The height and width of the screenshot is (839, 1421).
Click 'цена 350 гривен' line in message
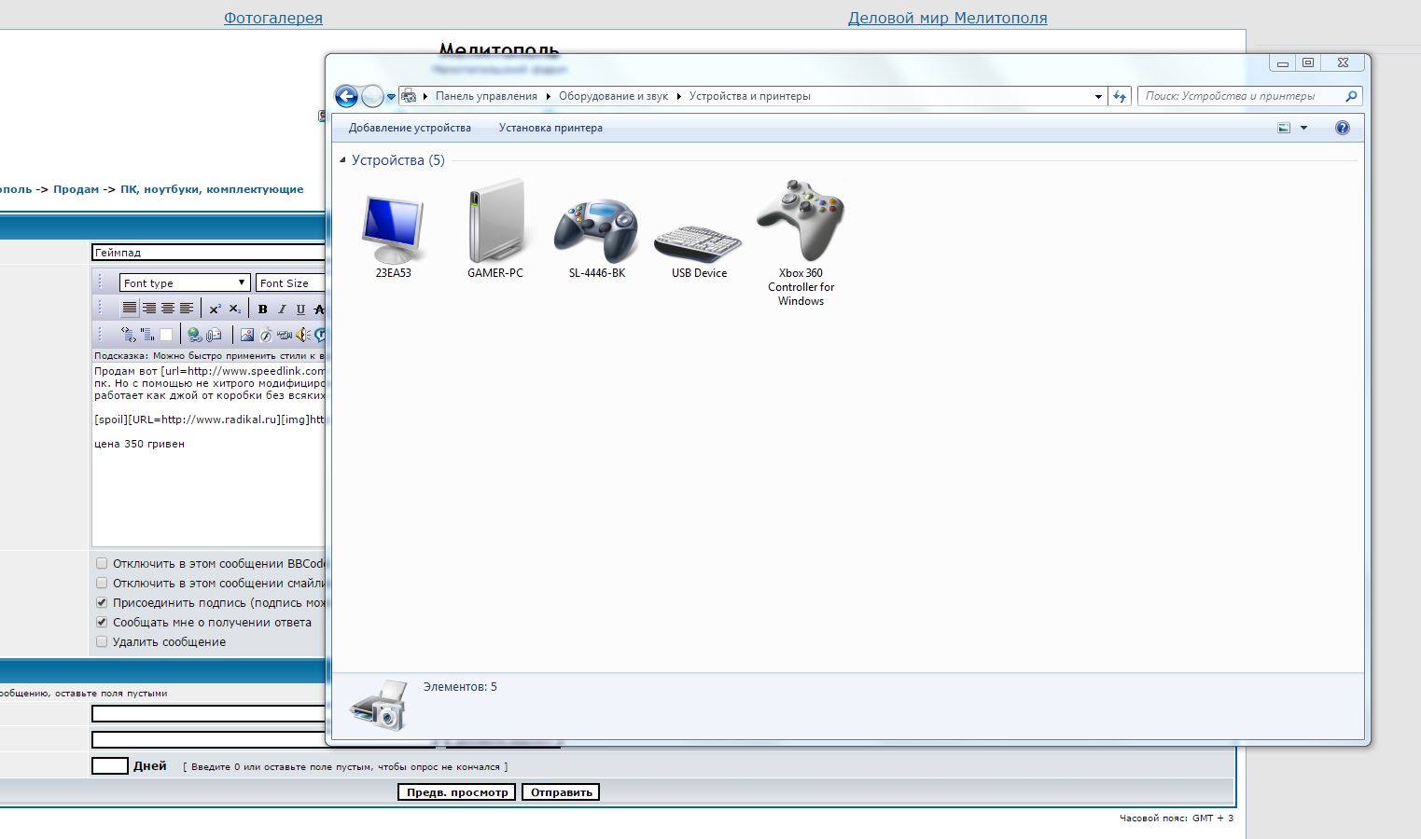[x=140, y=444]
